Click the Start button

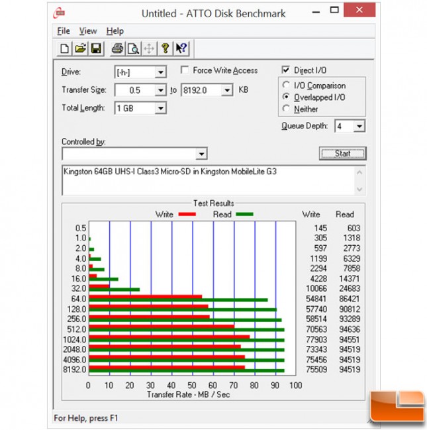(342, 153)
